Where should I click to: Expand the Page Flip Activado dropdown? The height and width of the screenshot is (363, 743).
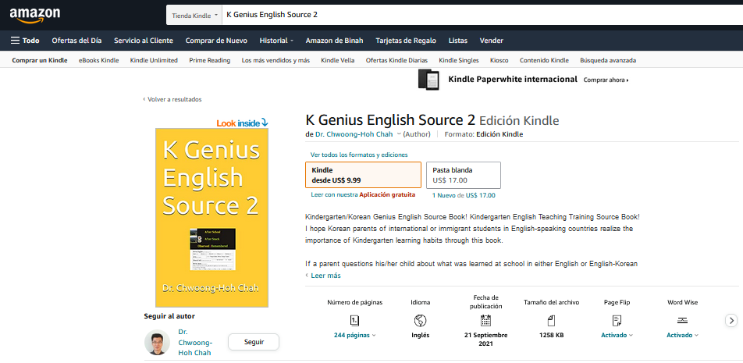(617, 335)
